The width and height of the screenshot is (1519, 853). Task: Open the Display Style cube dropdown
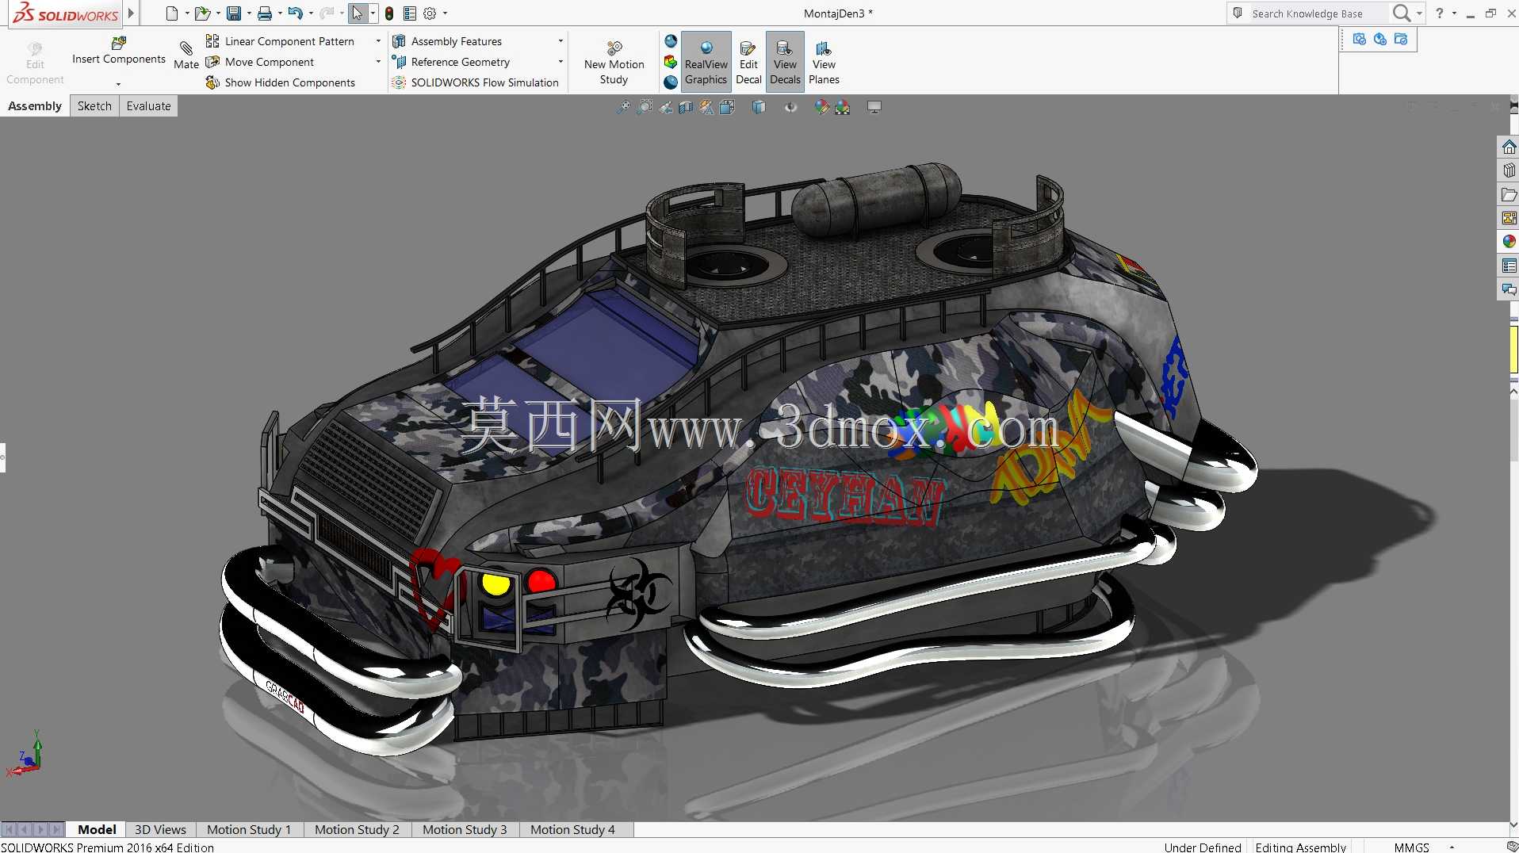tap(759, 107)
